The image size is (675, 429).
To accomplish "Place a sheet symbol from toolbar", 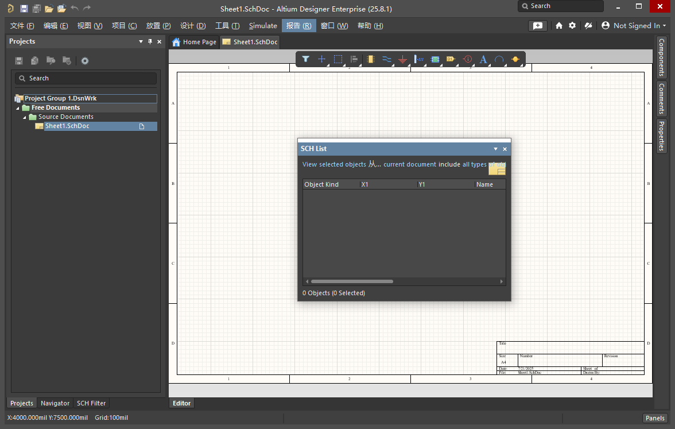I will [435, 59].
